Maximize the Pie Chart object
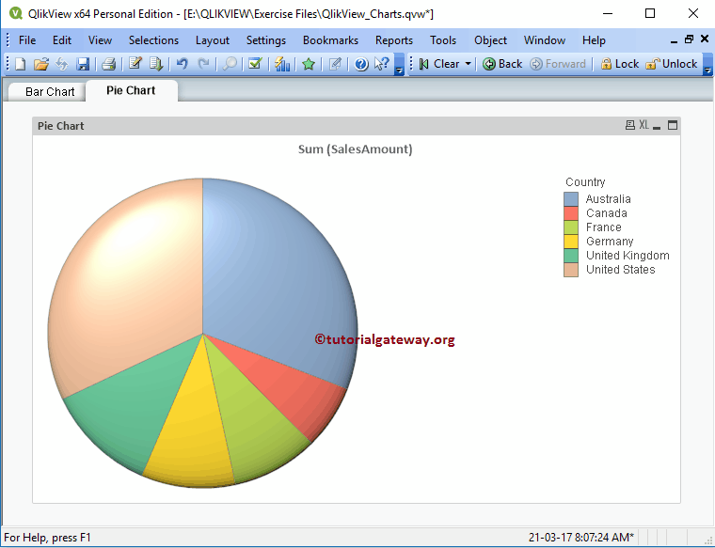Viewport: 715px width, 548px height. [673, 125]
